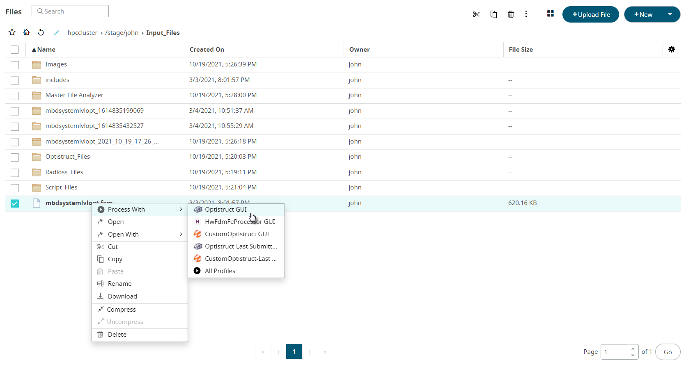This screenshot has height=367, width=686.
Task: Go to home directory icon
Action: pyautogui.click(x=26, y=32)
